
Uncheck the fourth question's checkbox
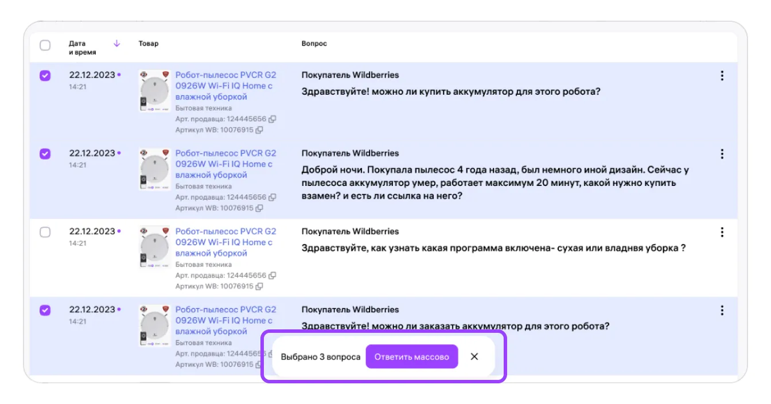[x=45, y=310]
